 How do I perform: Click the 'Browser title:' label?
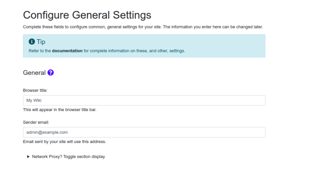tap(35, 90)
